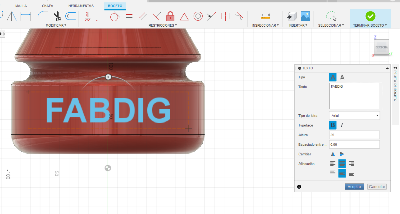The height and width of the screenshot is (214, 400).
Task: Switch to the MALLA tab
Action: (21, 6)
